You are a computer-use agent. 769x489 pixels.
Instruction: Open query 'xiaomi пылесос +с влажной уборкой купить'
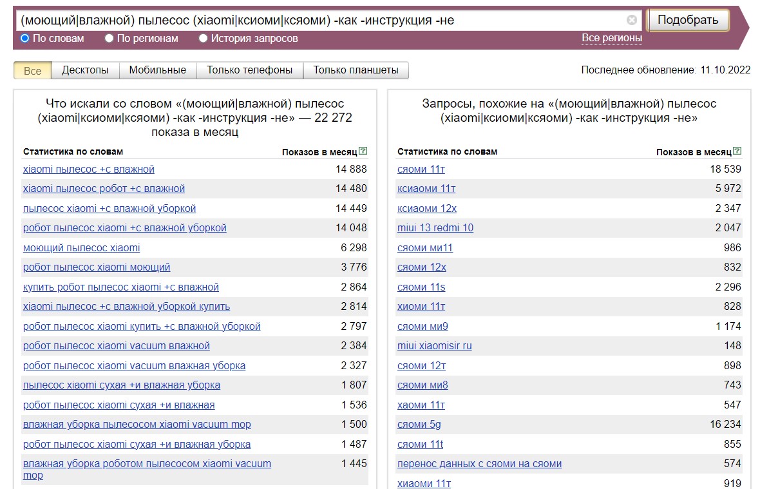pyautogui.click(x=126, y=307)
